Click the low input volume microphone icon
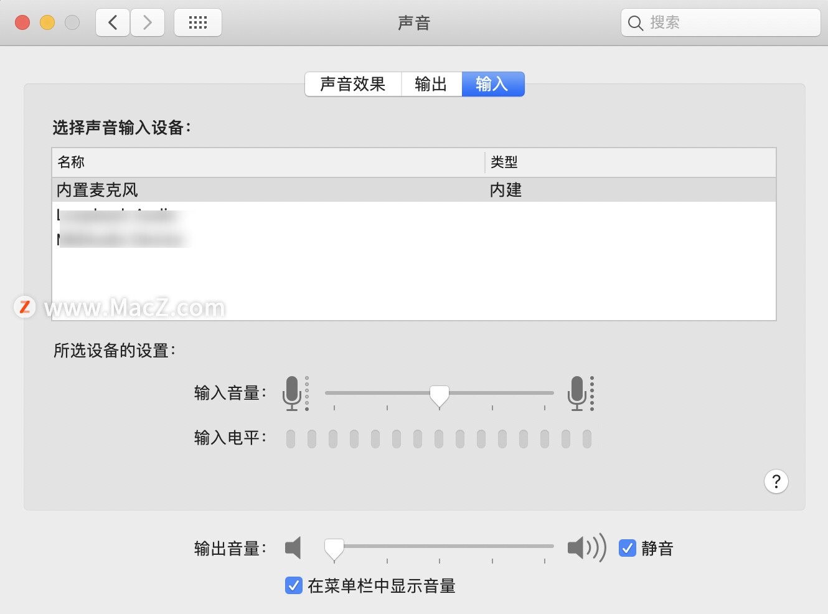This screenshot has width=828, height=614. [x=293, y=393]
